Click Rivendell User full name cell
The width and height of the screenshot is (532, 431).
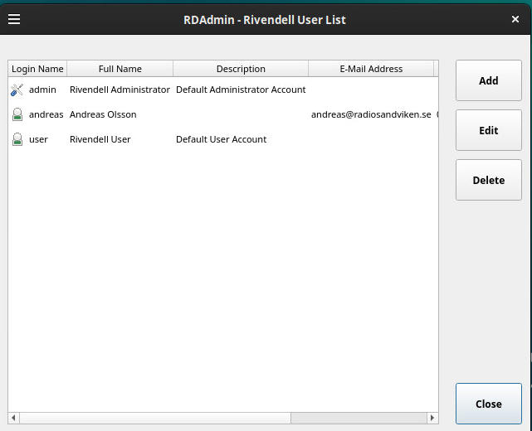pyautogui.click(x=100, y=139)
